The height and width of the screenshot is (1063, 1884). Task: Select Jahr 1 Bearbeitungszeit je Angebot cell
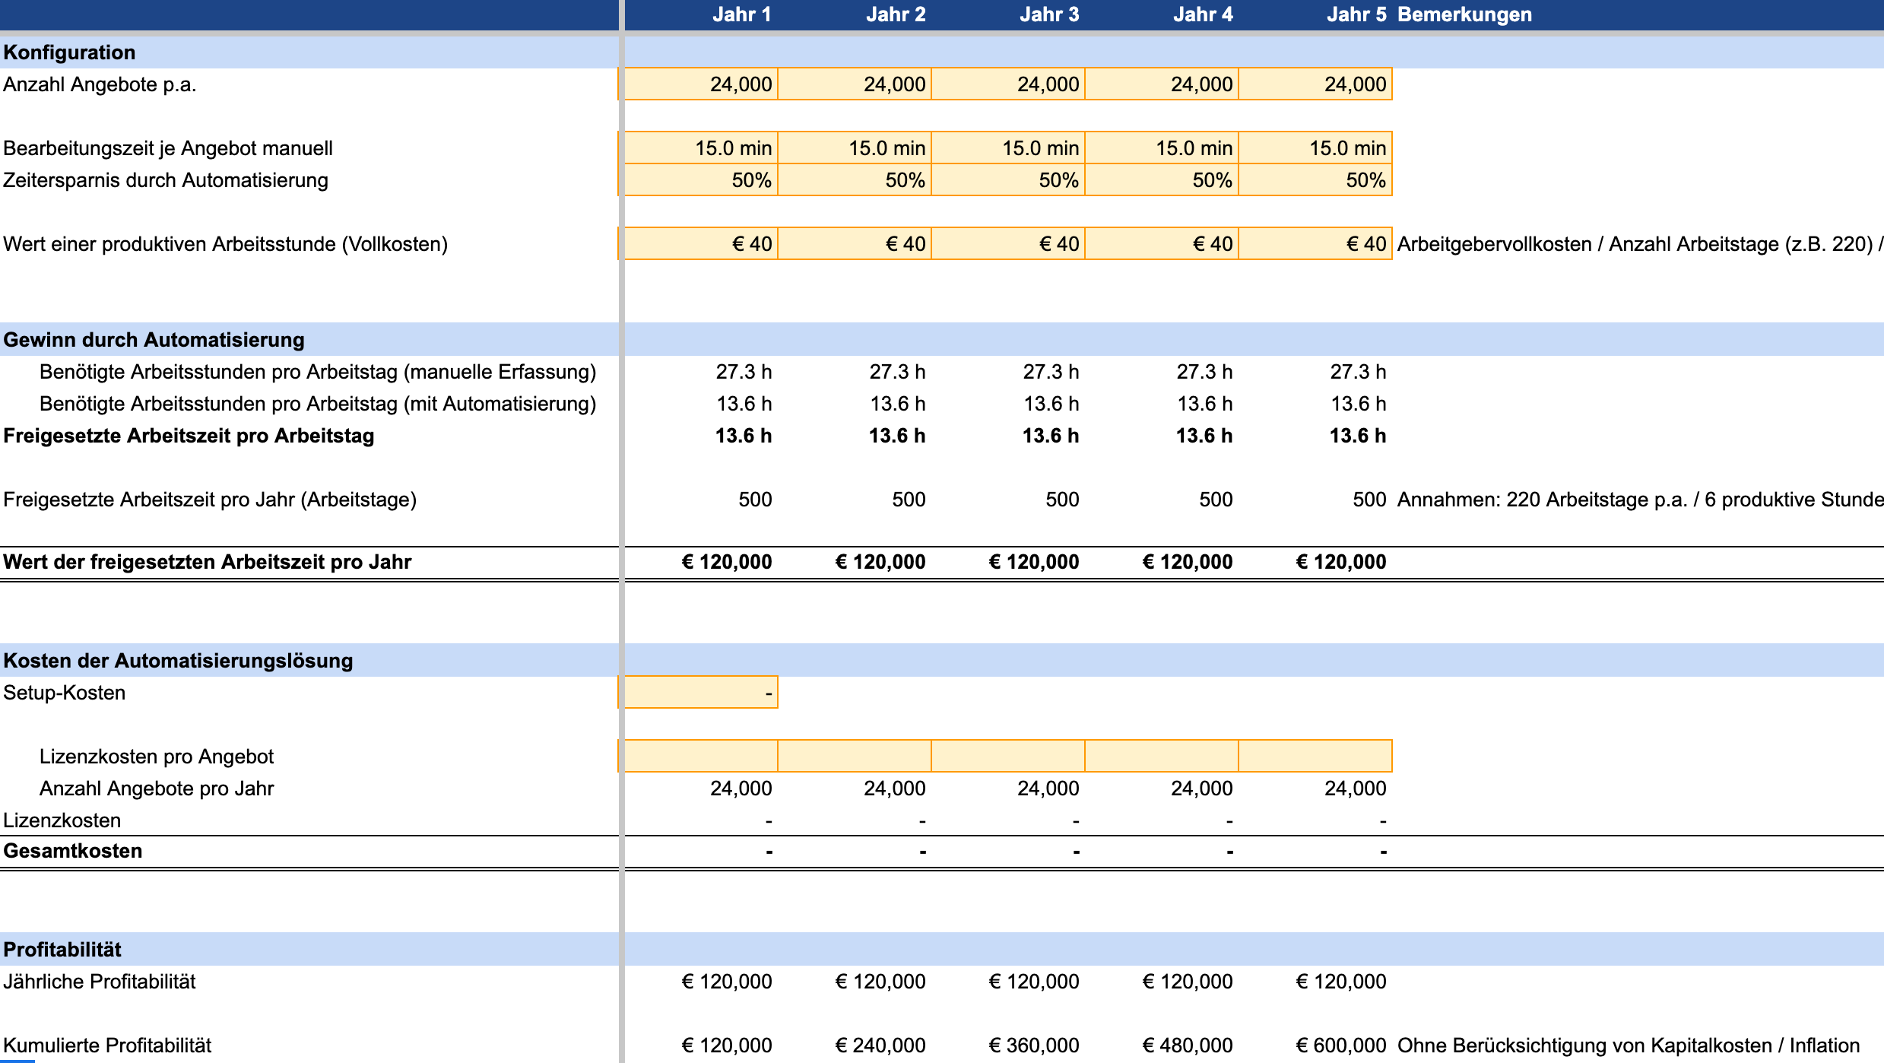700,148
